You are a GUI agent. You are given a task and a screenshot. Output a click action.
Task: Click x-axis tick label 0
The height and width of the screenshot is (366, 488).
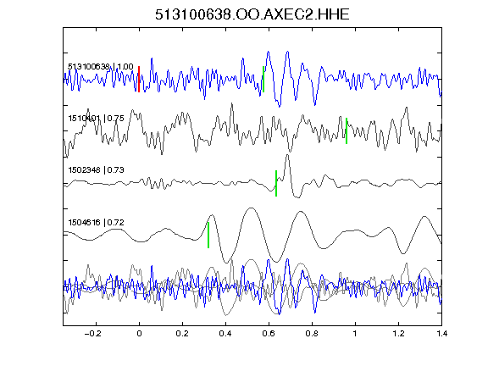coord(139,334)
